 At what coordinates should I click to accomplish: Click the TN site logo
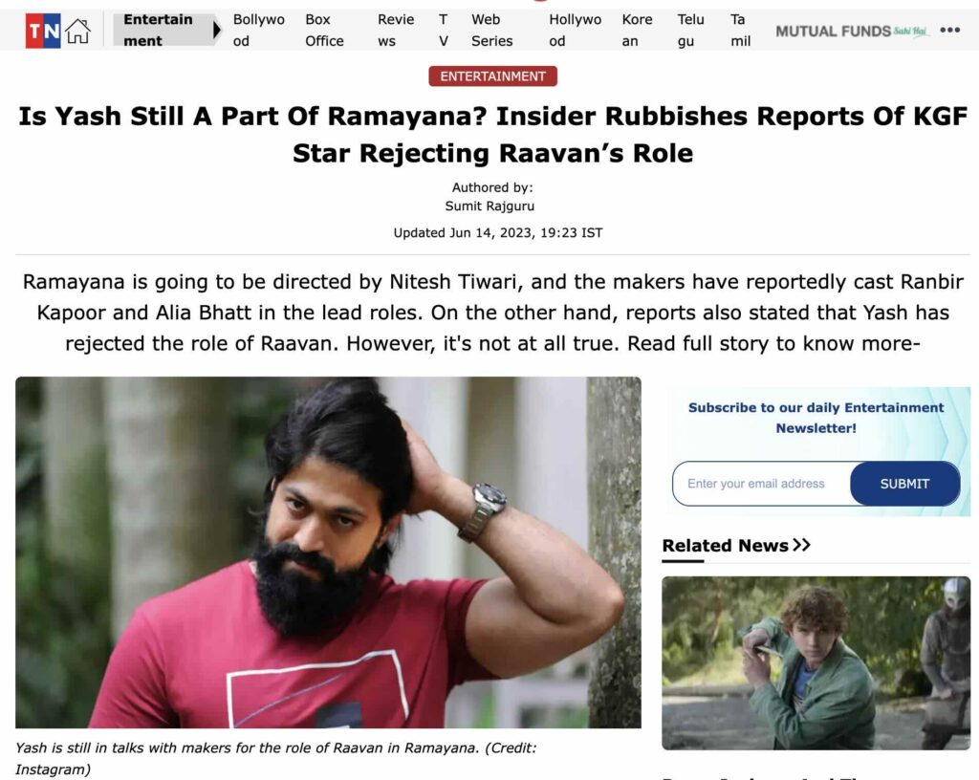[43, 31]
